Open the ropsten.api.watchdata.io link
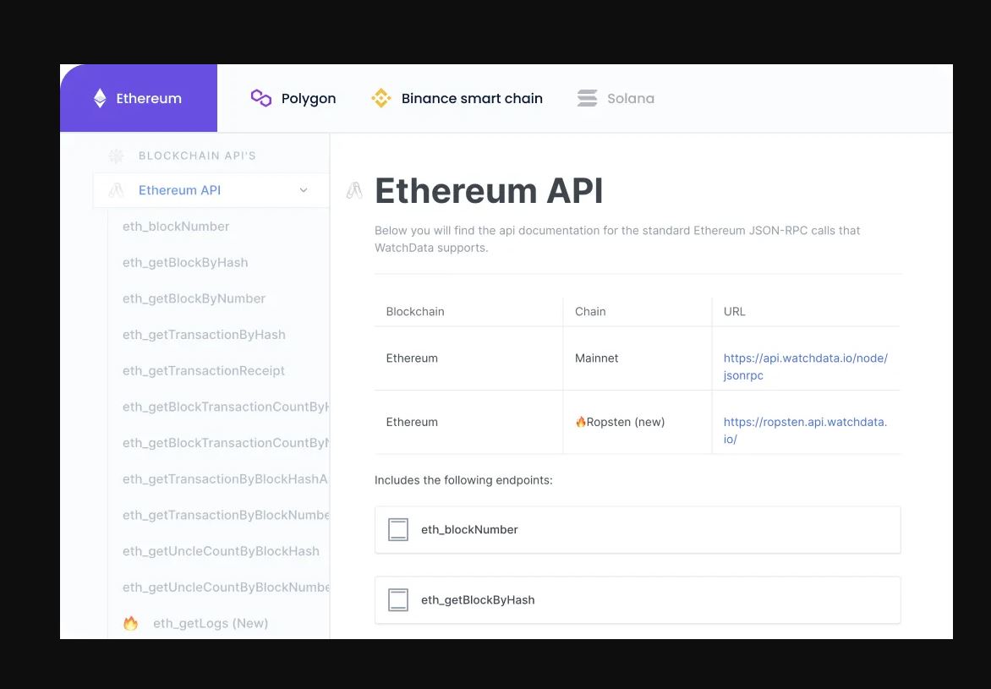This screenshot has width=991, height=689. (x=805, y=430)
